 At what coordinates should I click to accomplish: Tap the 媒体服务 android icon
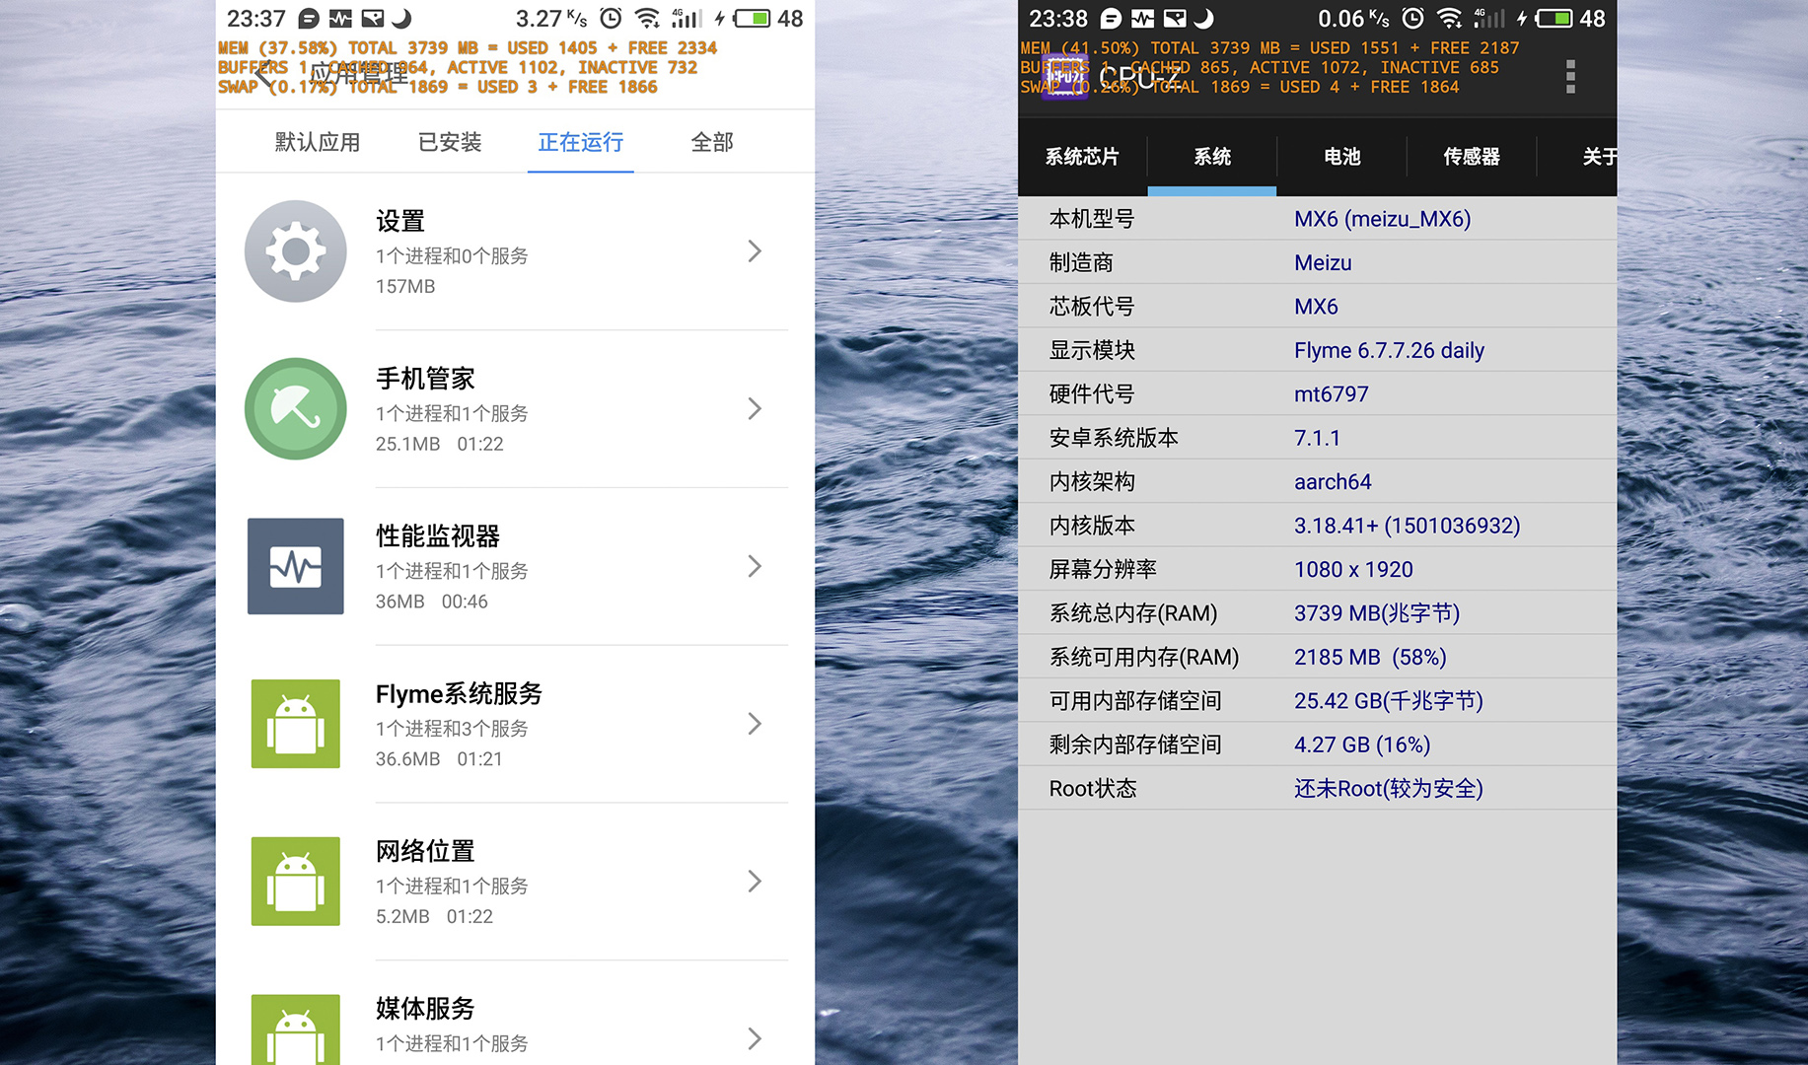[295, 1029]
